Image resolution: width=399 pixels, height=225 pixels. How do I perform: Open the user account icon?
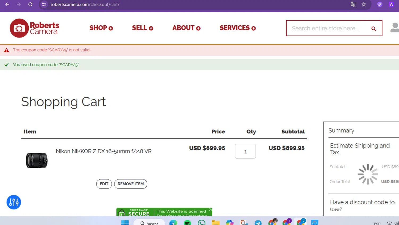click(395, 28)
